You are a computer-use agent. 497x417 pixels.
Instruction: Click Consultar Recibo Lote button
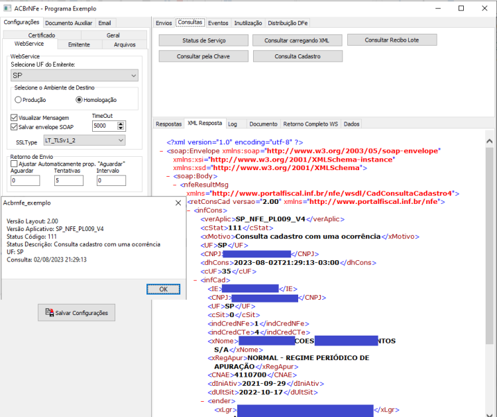(392, 40)
